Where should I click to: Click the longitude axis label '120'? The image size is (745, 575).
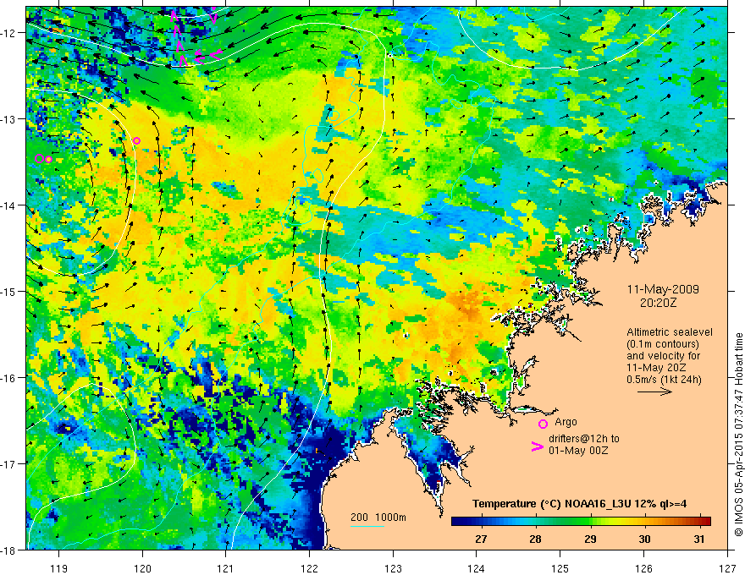[x=142, y=568]
